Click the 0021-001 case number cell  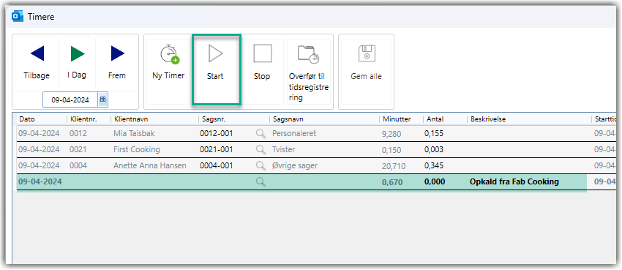tap(216, 149)
